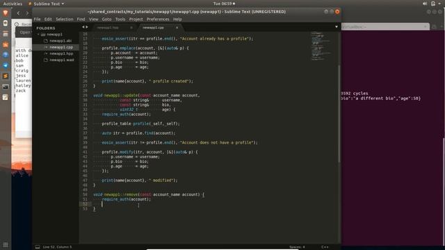
Task: Open the Help dock icon
Action: 6,55
